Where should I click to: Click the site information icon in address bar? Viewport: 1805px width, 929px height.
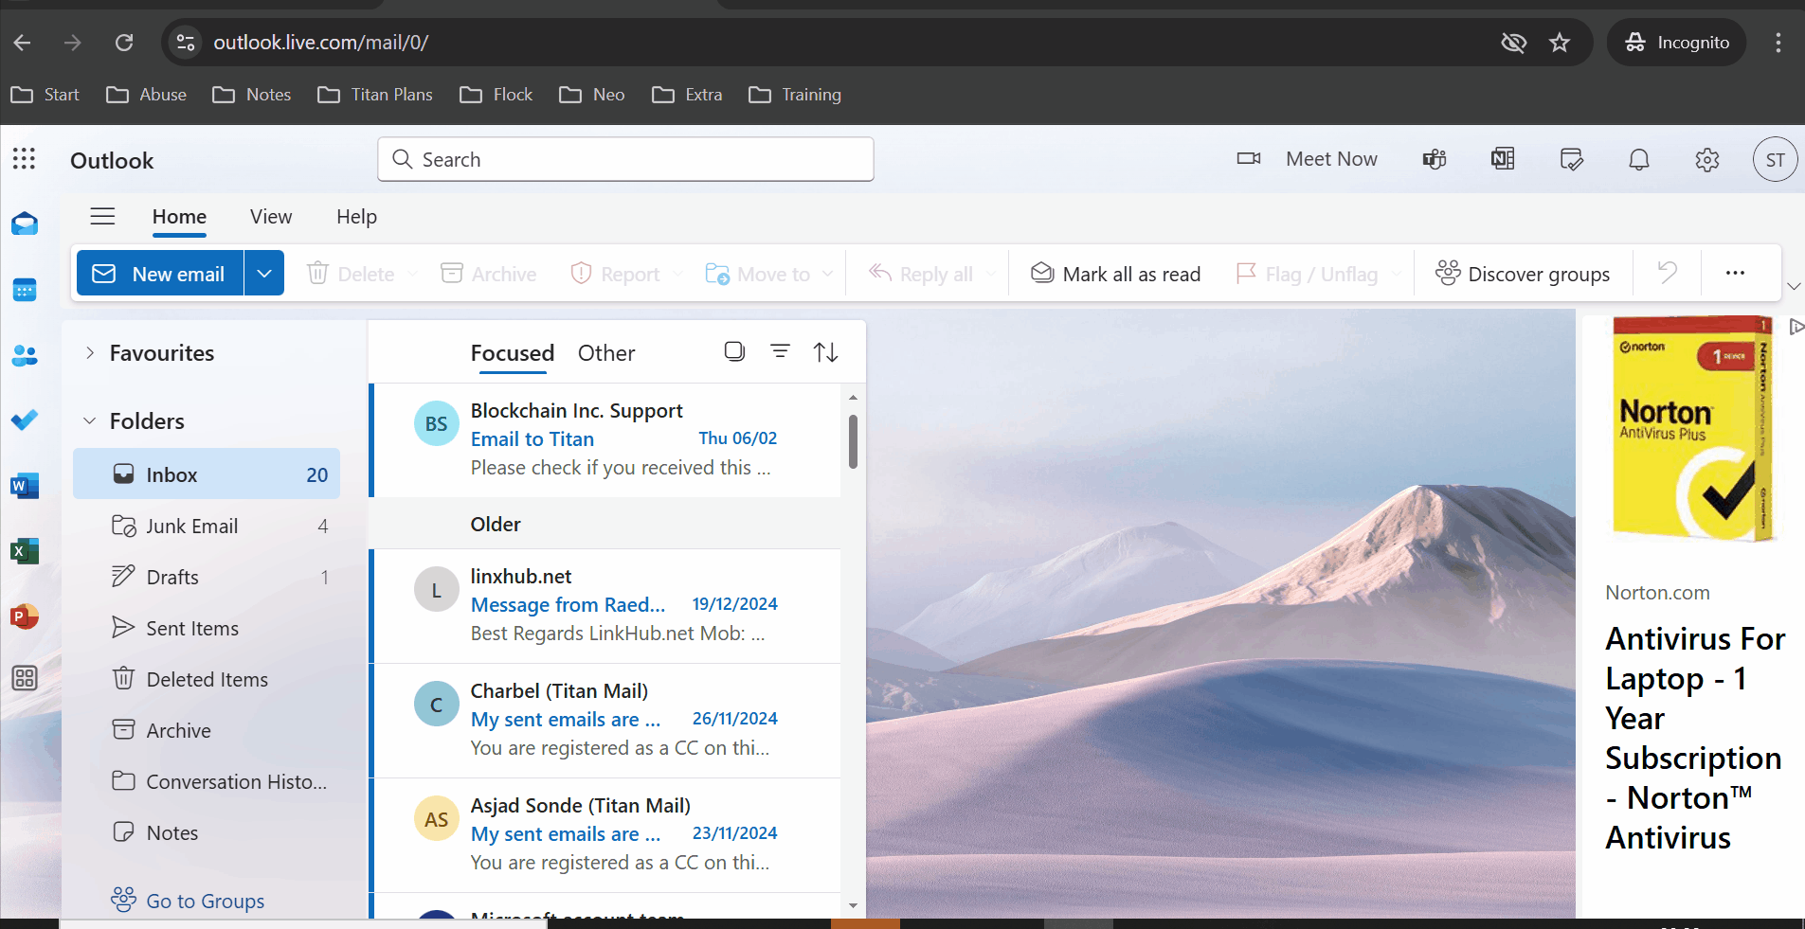(186, 43)
